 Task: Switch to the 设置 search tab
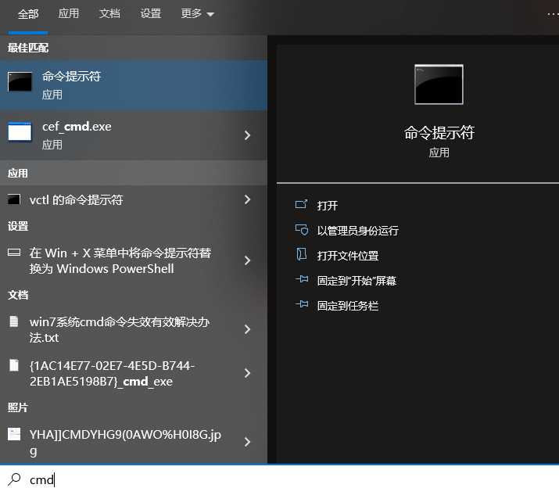coord(150,13)
